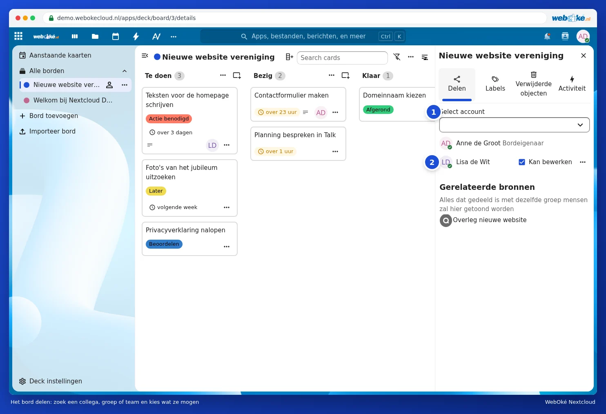Open Overleg nieuwe website link

pos(483,220)
